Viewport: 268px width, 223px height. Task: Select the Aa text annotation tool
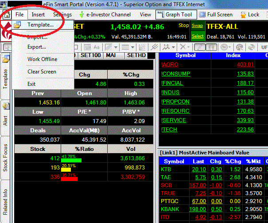coord(97,47)
